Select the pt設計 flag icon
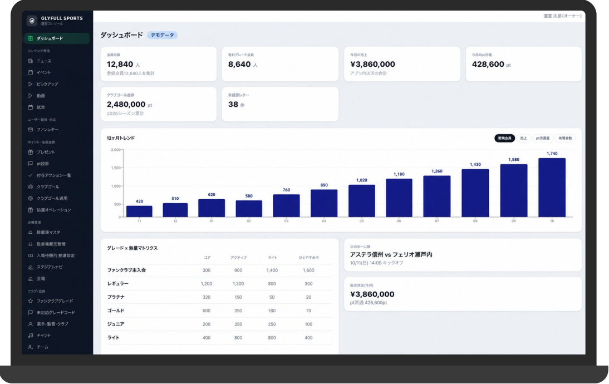The width and height of the screenshot is (609, 384). pos(30,164)
